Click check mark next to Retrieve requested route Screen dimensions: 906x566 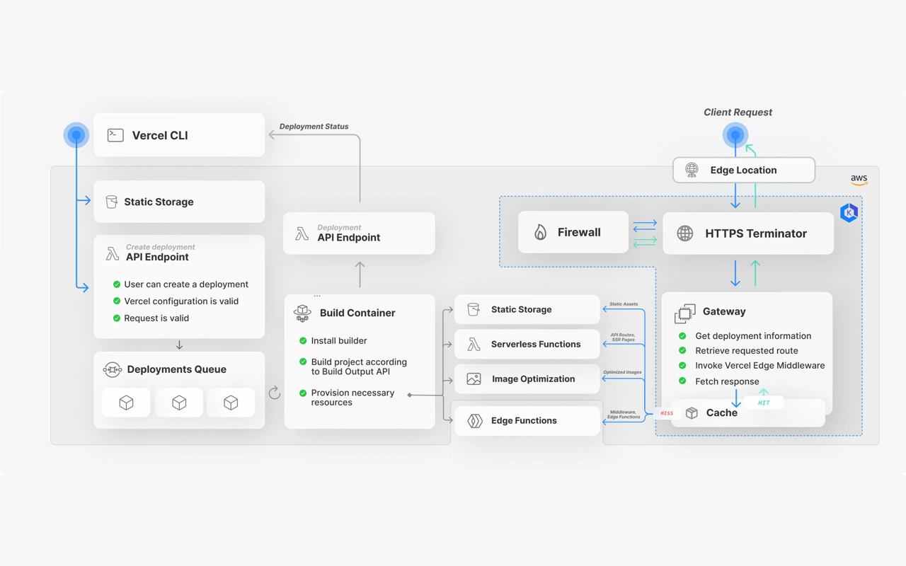click(x=682, y=351)
